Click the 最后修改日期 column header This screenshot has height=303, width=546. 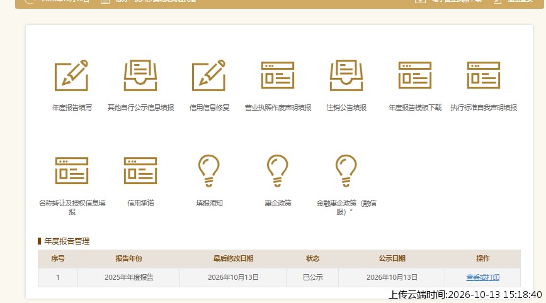[233, 258]
